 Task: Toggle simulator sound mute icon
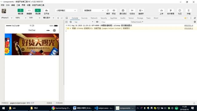pos(58,18)
